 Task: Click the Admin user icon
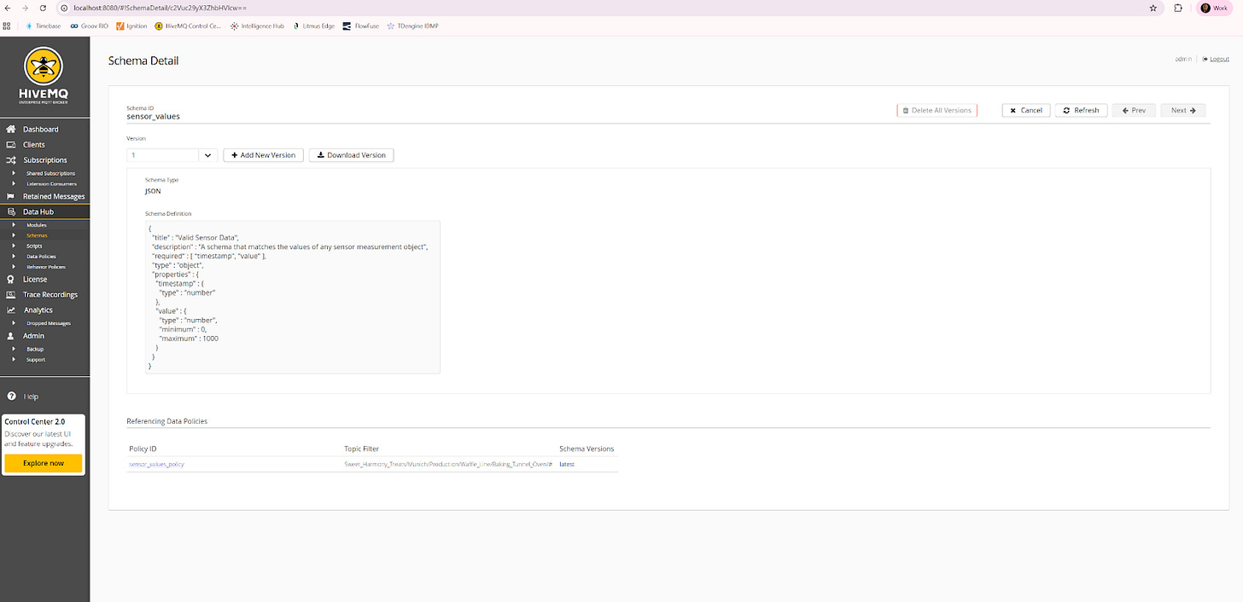11,336
